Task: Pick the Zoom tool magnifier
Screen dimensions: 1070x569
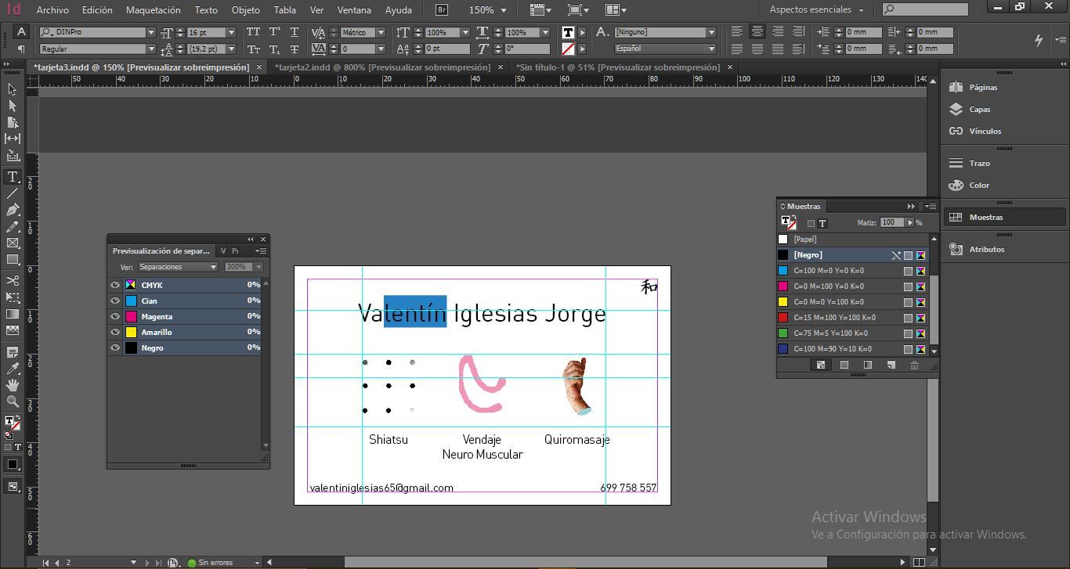Action: tap(13, 402)
